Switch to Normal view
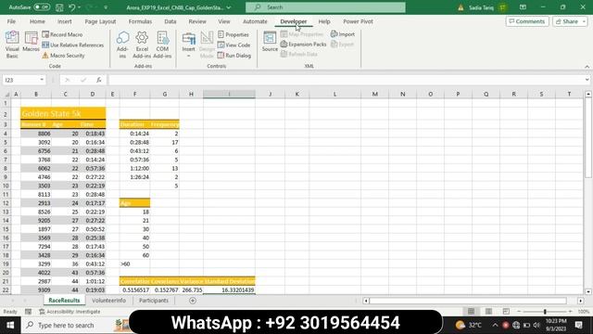The image size is (593, 334). (x=471, y=312)
